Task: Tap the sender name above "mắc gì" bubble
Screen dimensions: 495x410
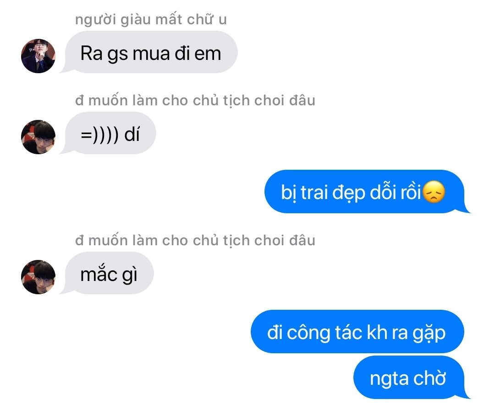Action: (x=195, y=240)
